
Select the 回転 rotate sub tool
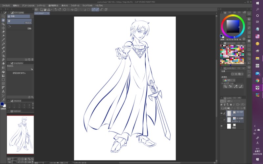(x=20, y=27)
